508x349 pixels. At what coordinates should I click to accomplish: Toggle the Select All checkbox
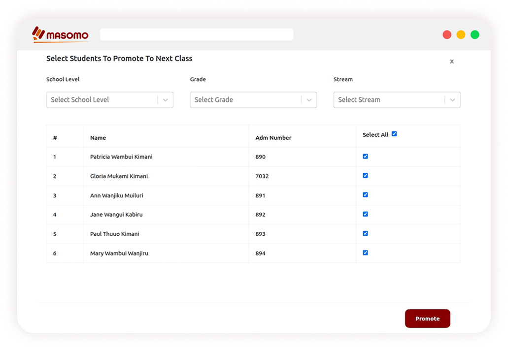point(394,134)
